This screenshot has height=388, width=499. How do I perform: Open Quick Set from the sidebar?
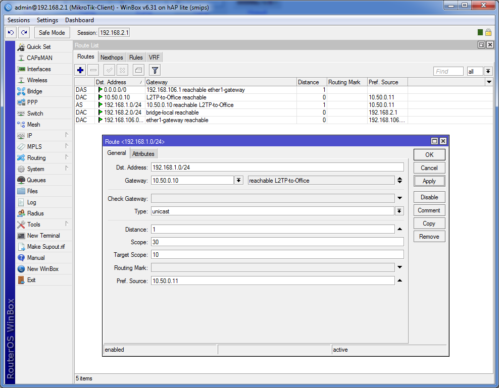[x=38, y=47]
